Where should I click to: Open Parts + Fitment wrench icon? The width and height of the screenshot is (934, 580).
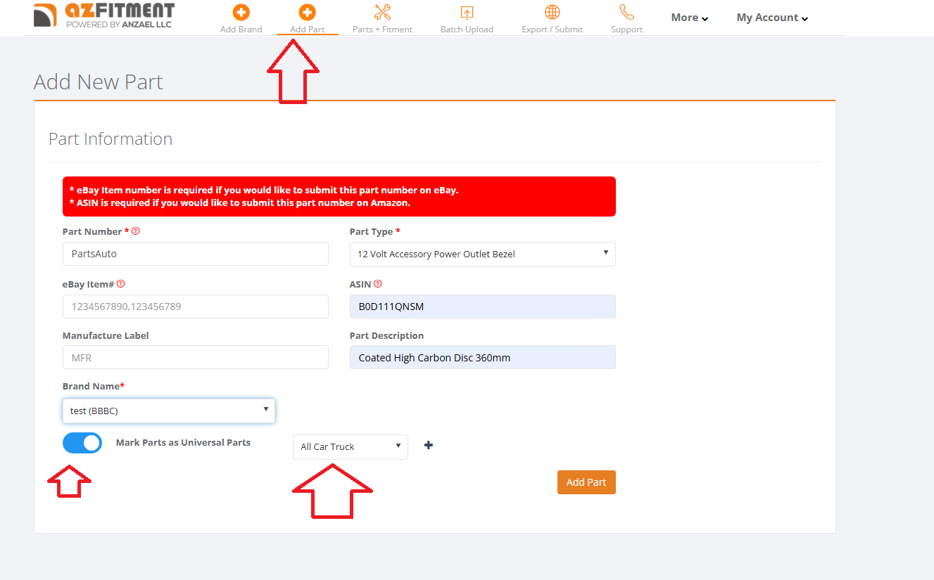pyautogui.click(x=382, y=12)
